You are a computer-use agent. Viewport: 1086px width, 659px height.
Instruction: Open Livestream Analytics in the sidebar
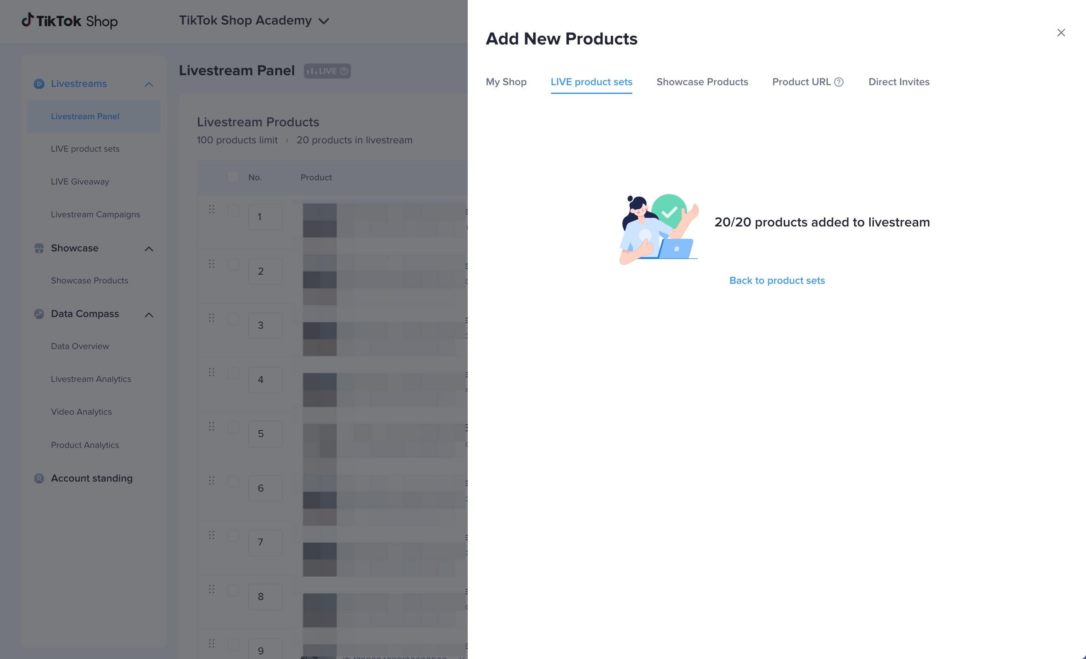[91, 379]
